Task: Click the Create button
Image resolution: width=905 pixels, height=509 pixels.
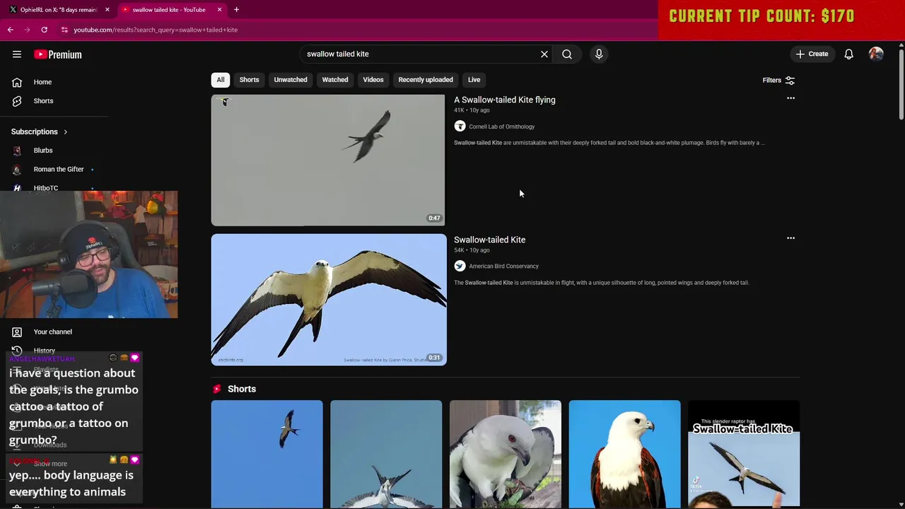Action: [812, 54]
